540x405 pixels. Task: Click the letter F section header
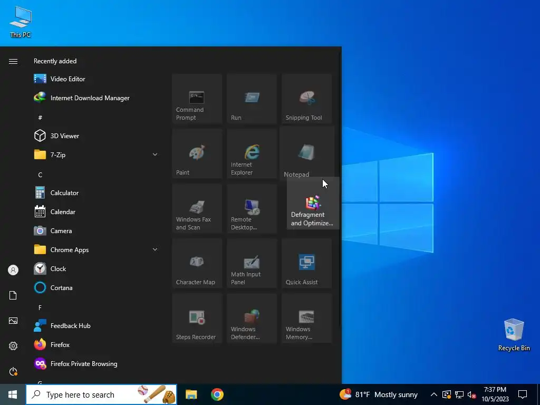40,307
